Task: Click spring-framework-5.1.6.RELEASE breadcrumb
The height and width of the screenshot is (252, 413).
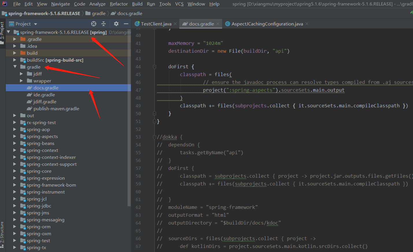Action: click(44, 13)
